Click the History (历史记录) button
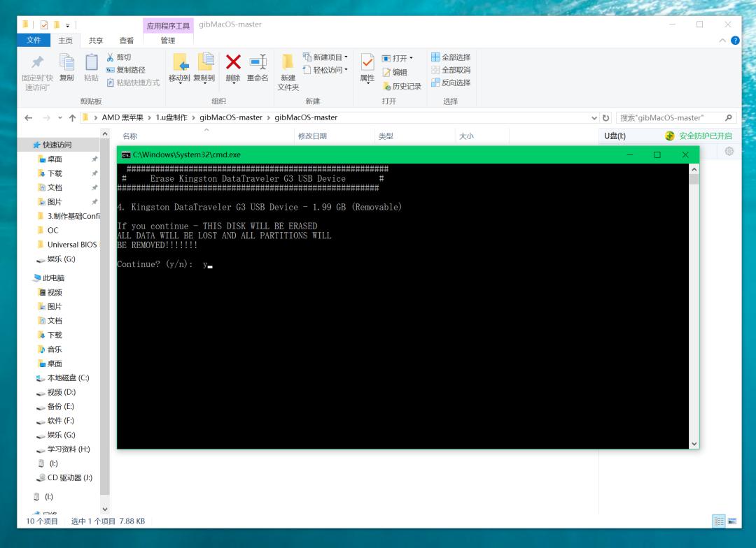The width and height of the screenshot is (756, 548). pos(402,86)
